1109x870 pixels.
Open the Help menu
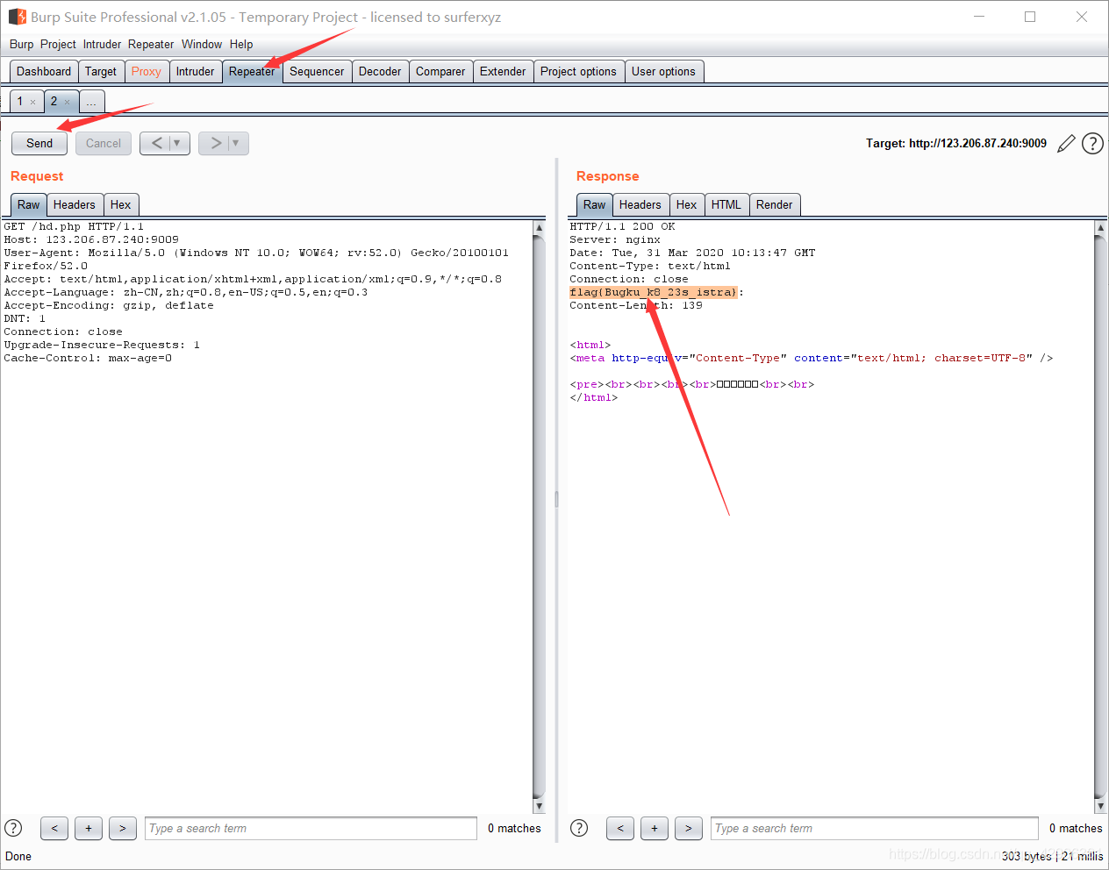tap(241, 44)
